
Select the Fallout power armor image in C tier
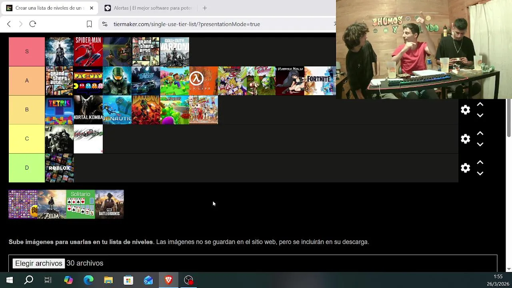click(x=60, y=139)
